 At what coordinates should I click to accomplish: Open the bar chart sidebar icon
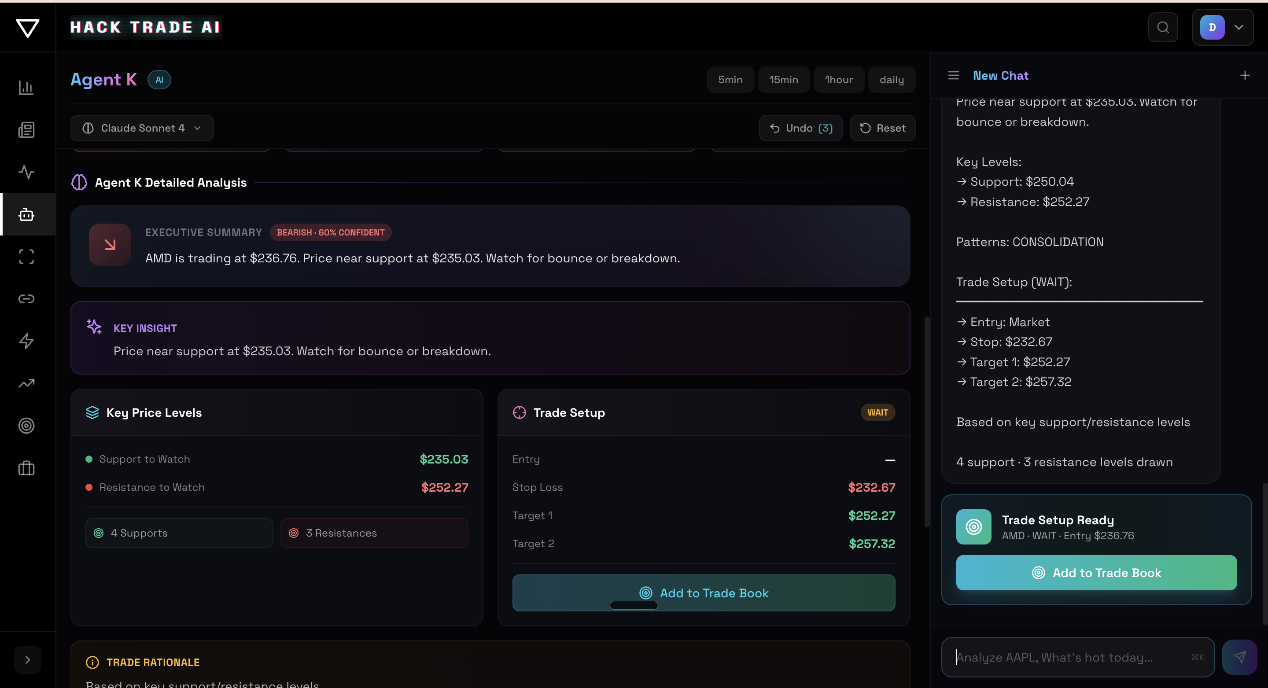pyautogui.click(x=26, y=88)
